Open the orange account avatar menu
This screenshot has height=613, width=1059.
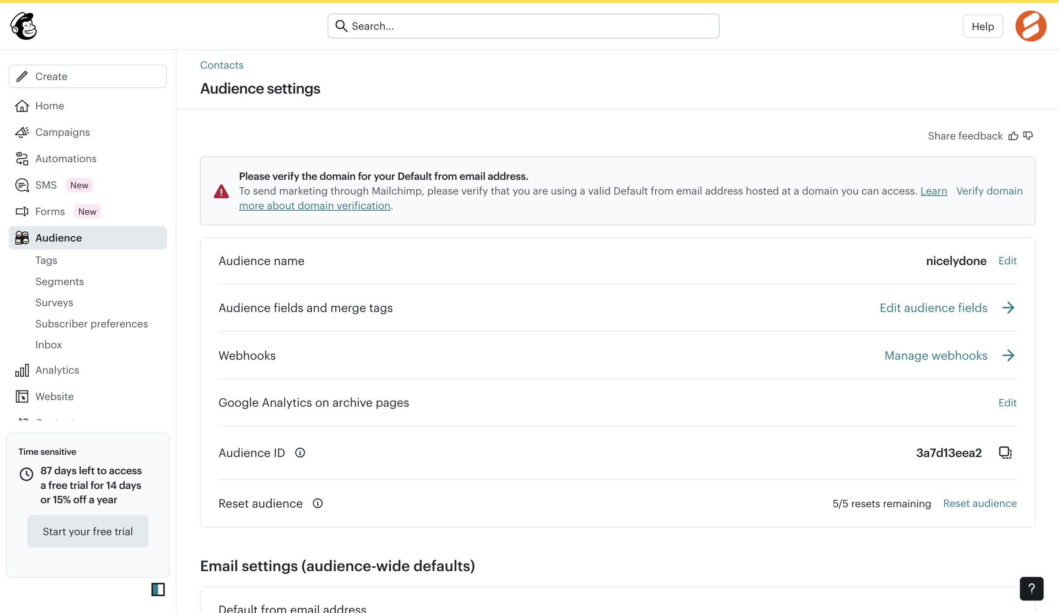1031,26
